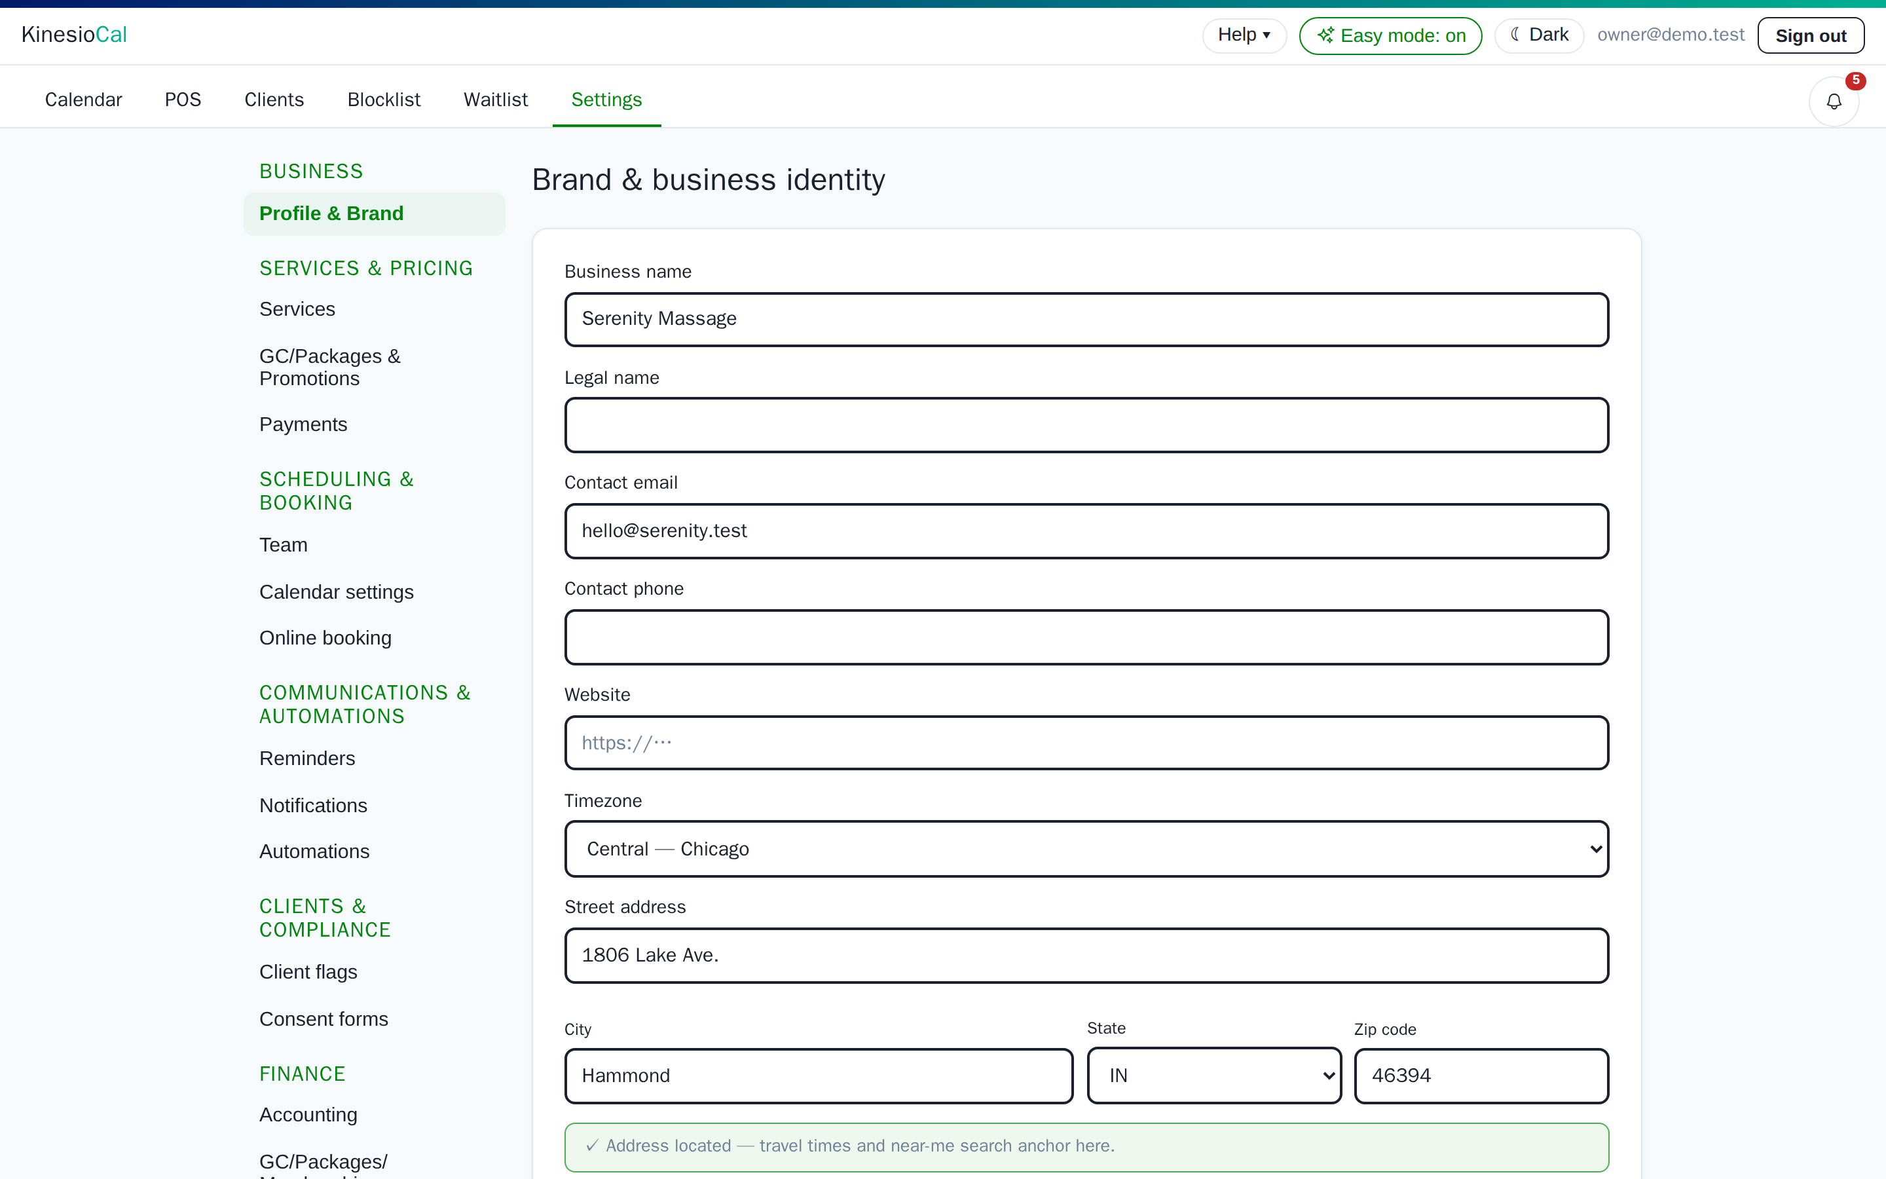Viewport: 1886px width, 1179px height.
Task: Edit the Street address field
Action: [1086, 955]
